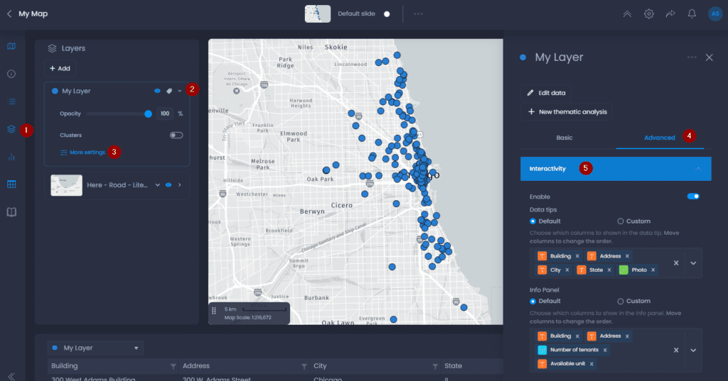Image resolution: width=728 pixels, height=381 pixels.
Task: Click the opacity value field showing 100
Action: click(165, 114)
